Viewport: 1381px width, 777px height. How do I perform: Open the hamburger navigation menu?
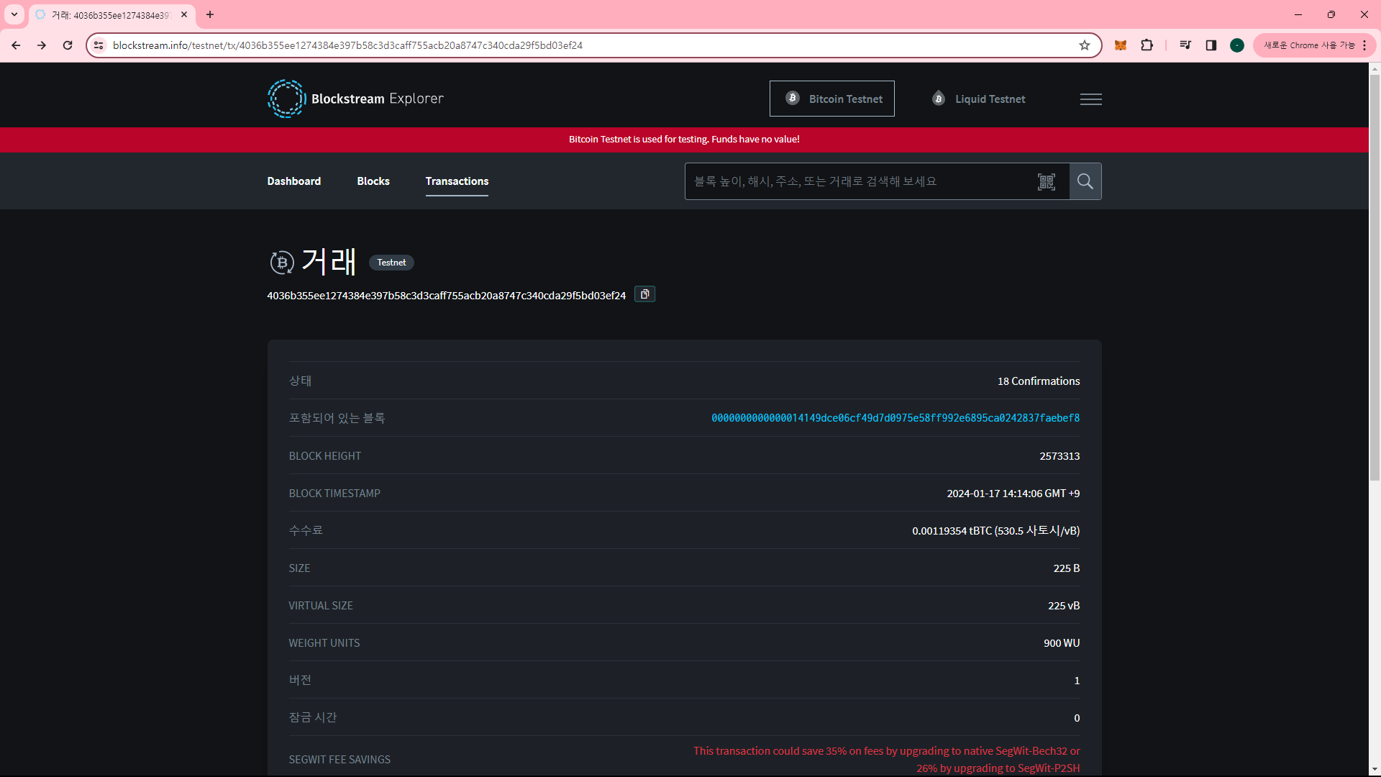pyautogui.click(x=1090, y=99)
